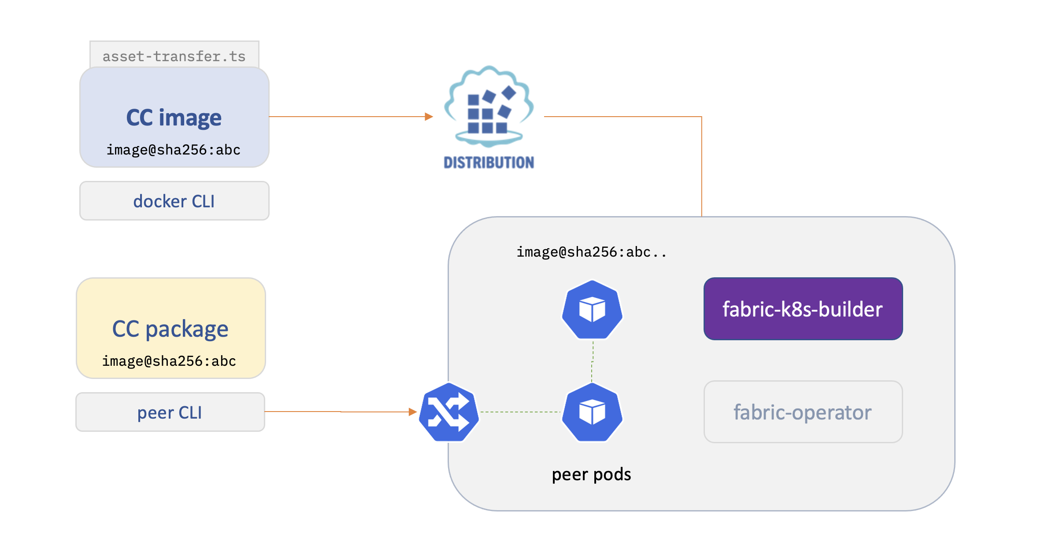Click the docker CLI box
1045x537 pixels.
[x=174, y=201]
